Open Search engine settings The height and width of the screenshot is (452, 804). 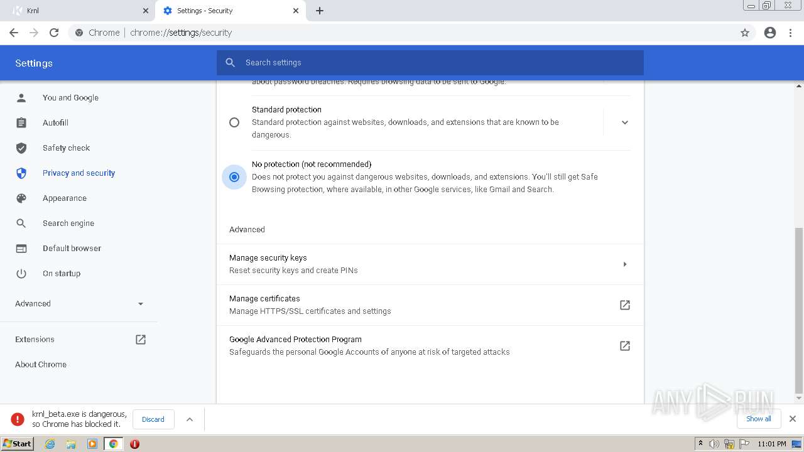(68, 223)
